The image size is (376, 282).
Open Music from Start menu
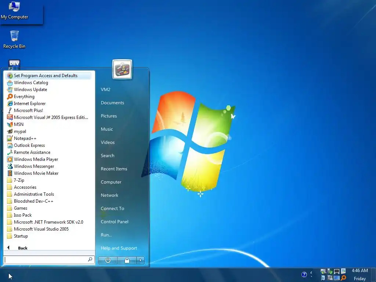pos(107,129)
